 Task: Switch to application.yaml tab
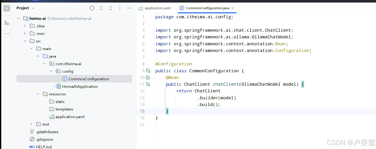tap(155, 8)
